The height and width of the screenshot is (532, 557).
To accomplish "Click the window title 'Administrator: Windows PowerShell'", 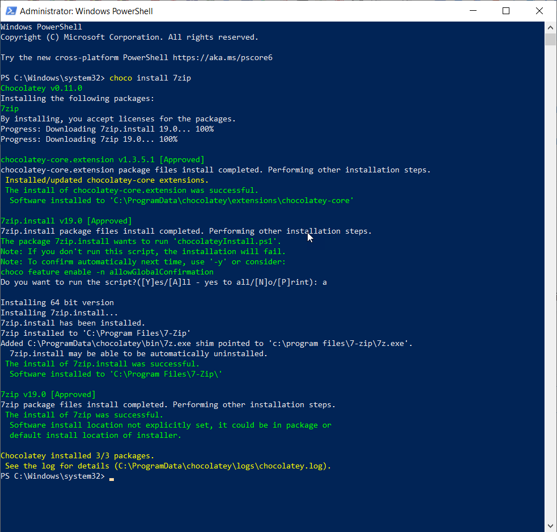I will click(86, 11).
